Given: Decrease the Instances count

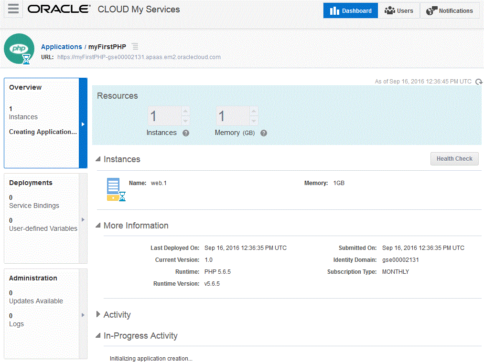Looking at the screenshot, I should click(x=185, y=121).
